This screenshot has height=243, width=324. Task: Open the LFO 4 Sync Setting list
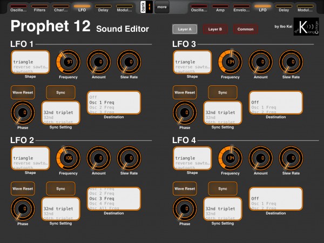(x=222, y=209)
